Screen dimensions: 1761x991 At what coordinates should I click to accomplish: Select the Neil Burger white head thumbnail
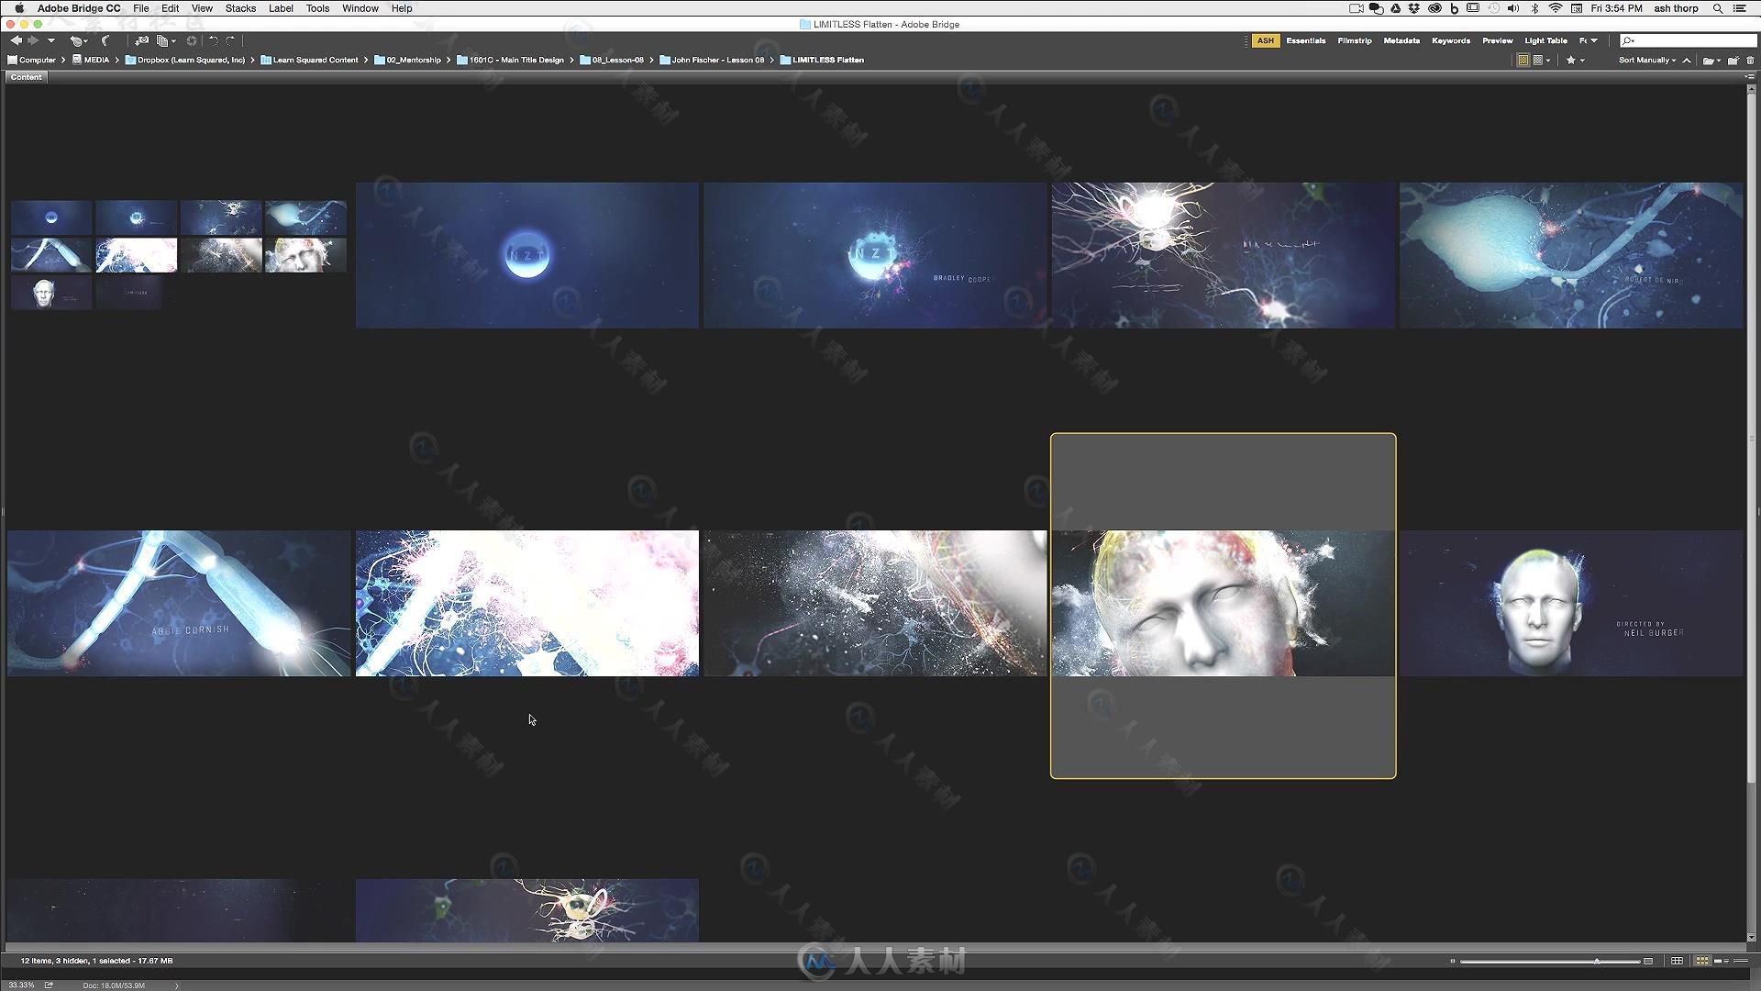pyautogui.click(x=1570, y=603)
